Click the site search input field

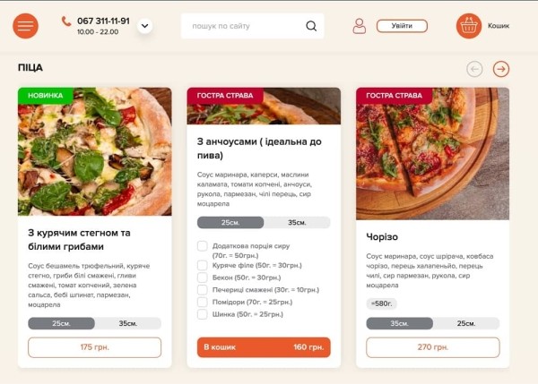point(242,26)
